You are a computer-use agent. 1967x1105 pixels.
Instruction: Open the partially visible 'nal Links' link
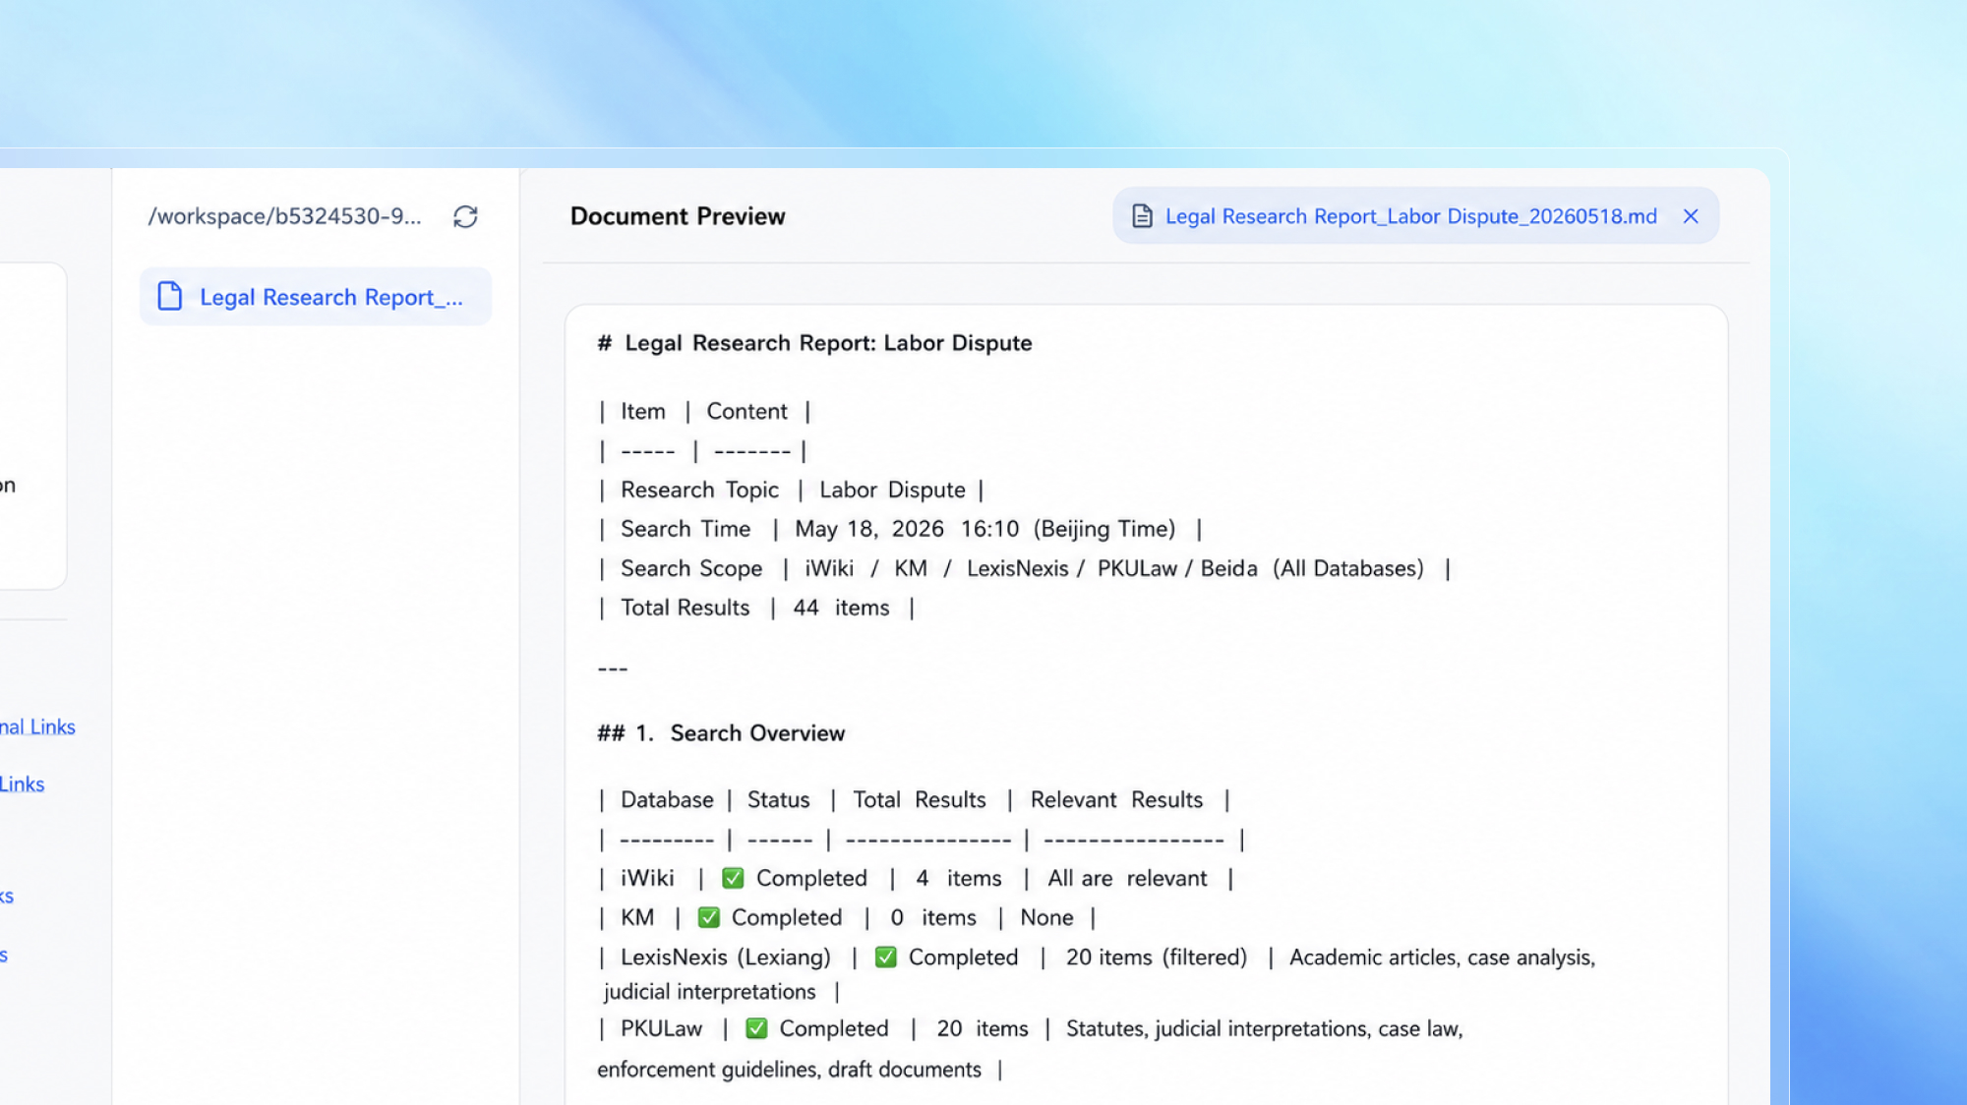(37, 727)
